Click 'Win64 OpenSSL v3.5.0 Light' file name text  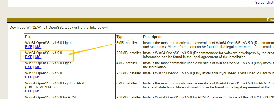48,43
